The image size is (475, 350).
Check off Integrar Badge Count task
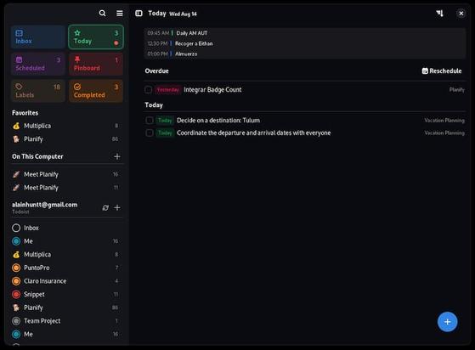(149, 89)
